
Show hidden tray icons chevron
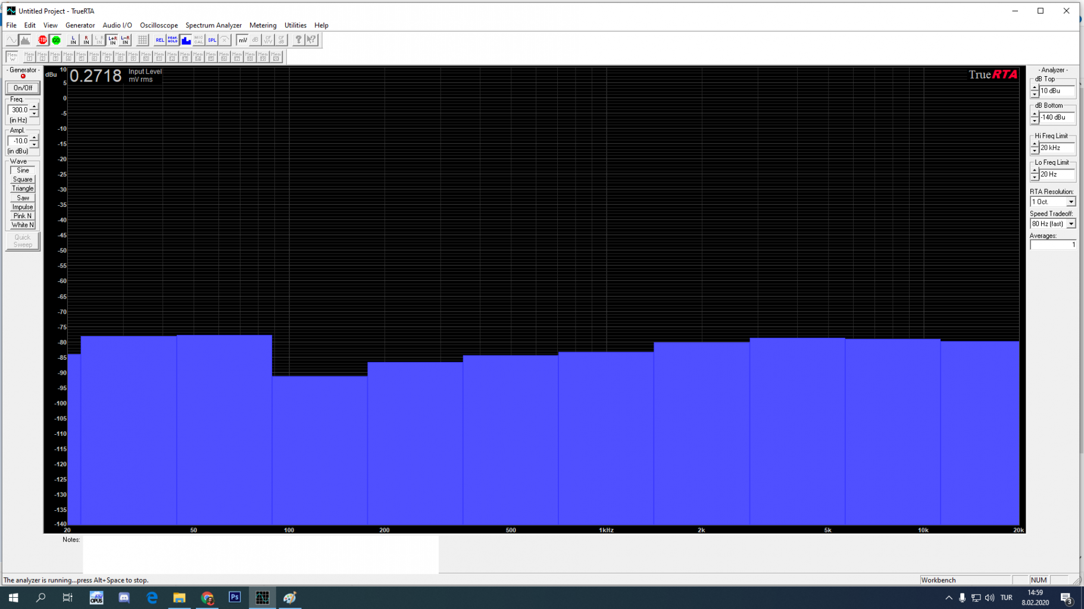click(x=948, y=598)
